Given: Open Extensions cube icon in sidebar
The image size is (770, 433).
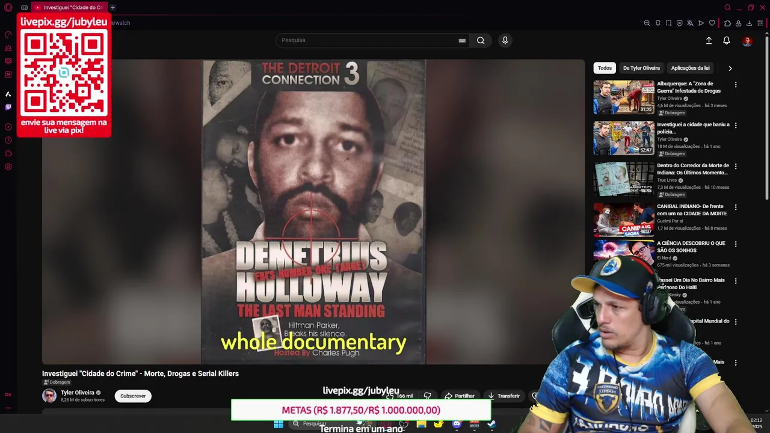Looking at the screenshot, I should [8, 153].
